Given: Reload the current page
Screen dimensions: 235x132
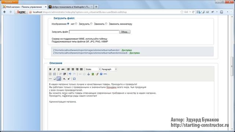Looking at the screenshot, I should (193, 12).
